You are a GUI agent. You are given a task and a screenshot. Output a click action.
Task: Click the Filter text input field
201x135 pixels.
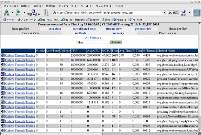tap(97, 42)
